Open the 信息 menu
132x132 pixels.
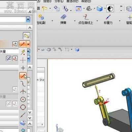click(47, 1)
